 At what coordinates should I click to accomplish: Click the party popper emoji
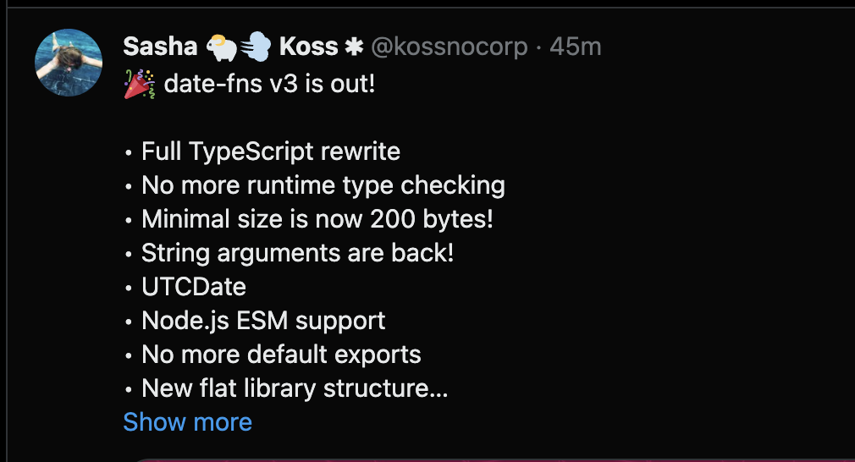coord(140,85)
